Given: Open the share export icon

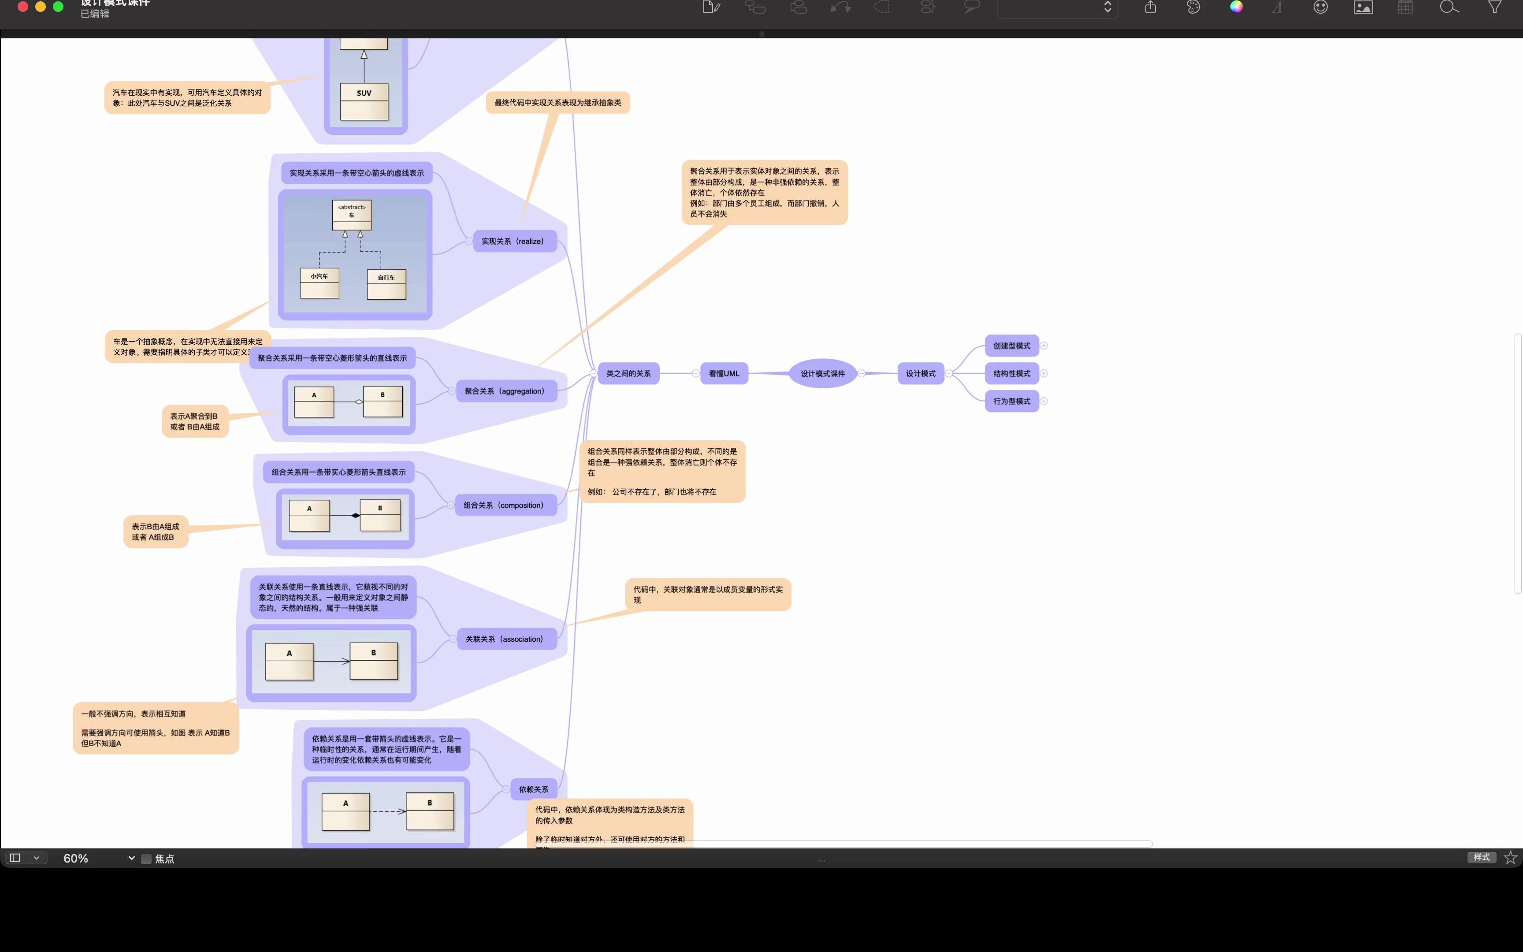Looking at the screenshot, I should click(1151, 7).
